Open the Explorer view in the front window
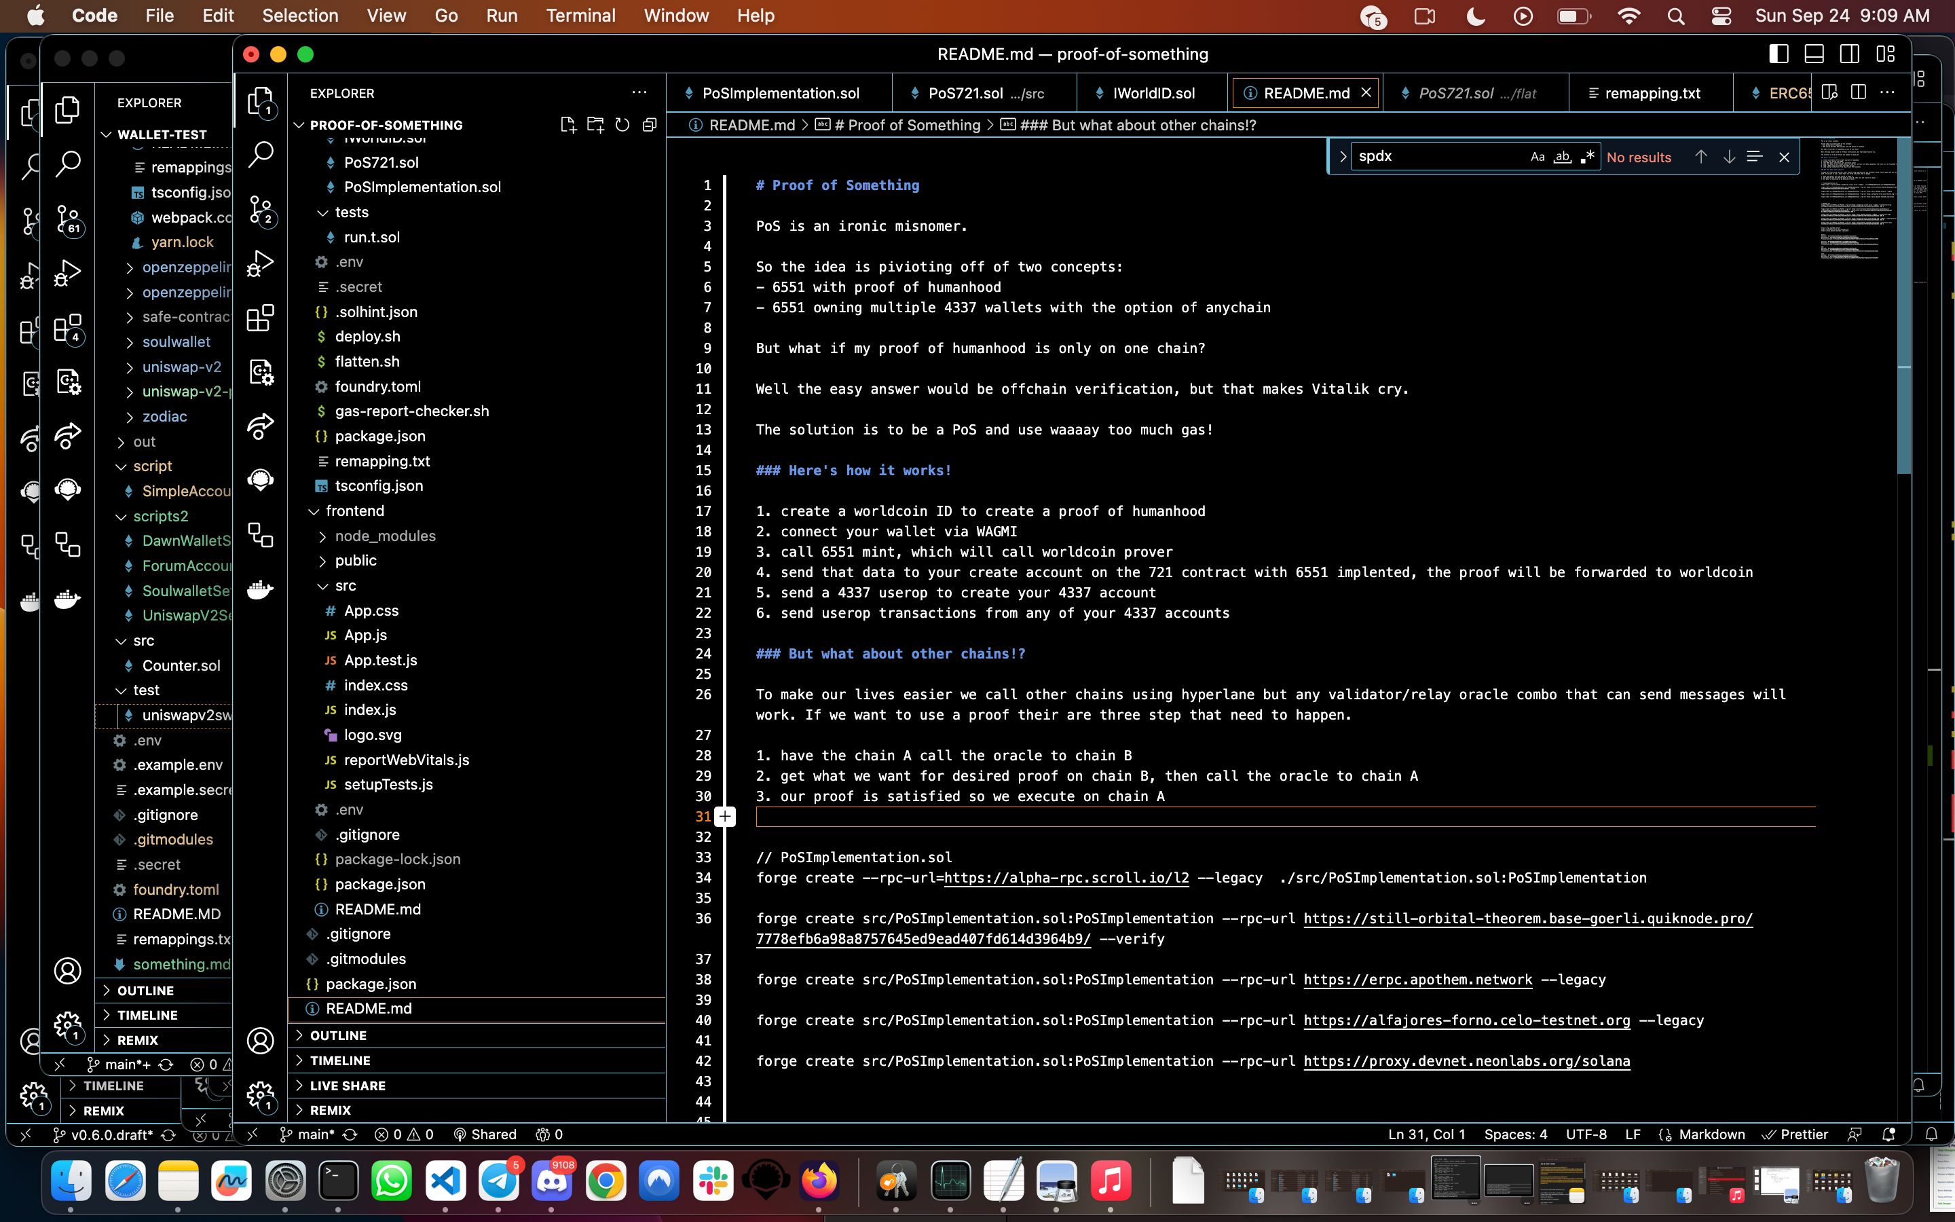 tap(260, 100)
